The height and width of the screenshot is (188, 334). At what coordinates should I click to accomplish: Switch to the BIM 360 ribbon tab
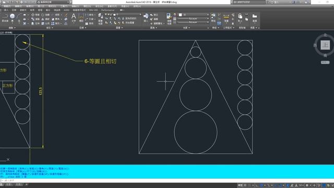click(93, 10)
